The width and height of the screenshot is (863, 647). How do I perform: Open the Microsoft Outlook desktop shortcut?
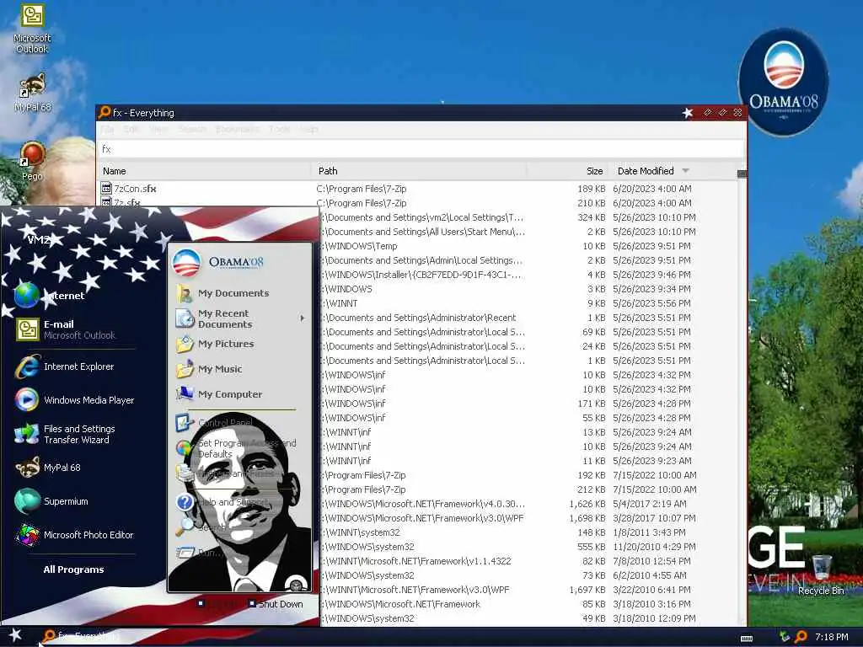32,29
